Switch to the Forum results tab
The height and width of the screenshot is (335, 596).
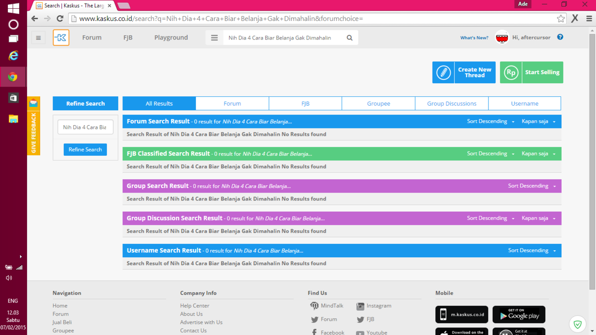tap(232, 104)
